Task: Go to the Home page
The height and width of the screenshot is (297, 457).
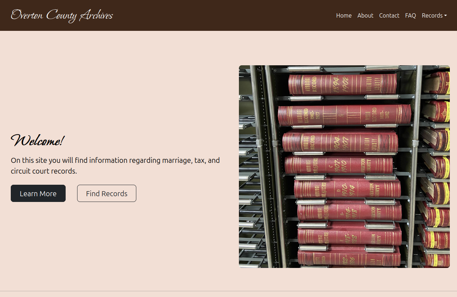Action: click(x=344, y=15)
